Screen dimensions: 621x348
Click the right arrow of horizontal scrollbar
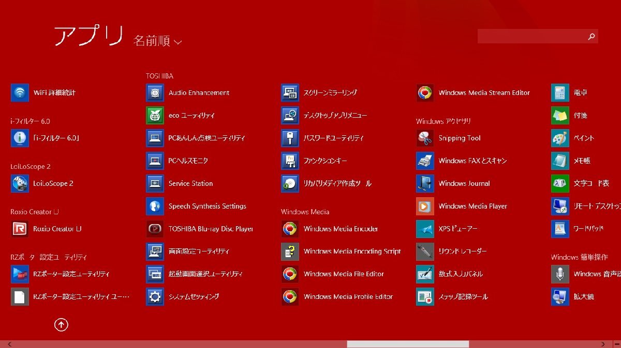coord(603,344)
